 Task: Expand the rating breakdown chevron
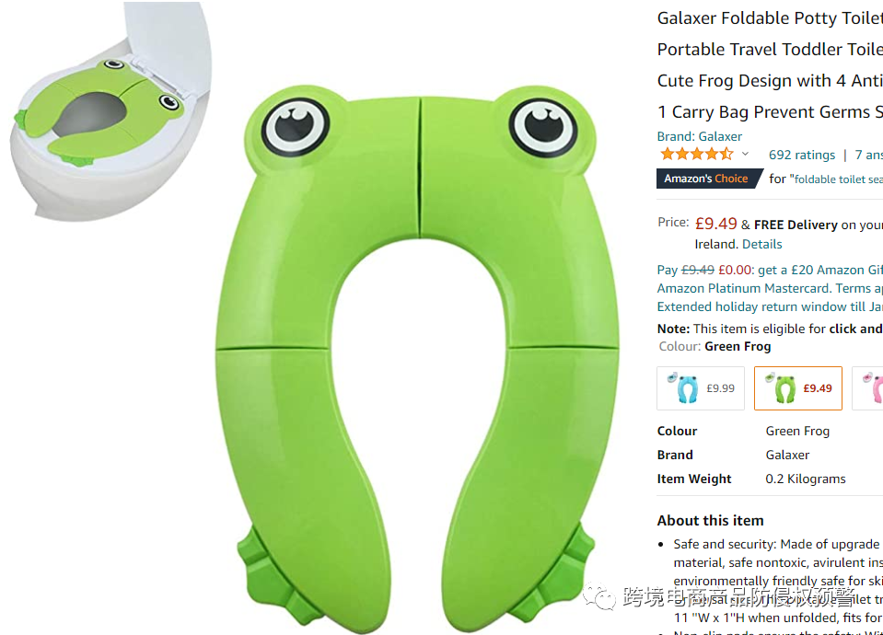coord(745,154)
